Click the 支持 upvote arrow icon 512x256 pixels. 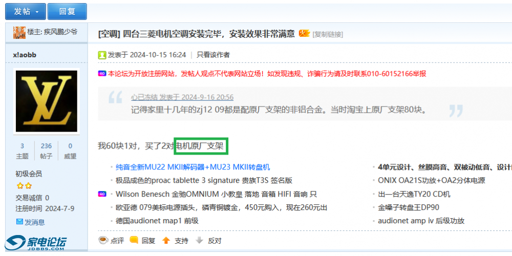click(x=166, y=240)
